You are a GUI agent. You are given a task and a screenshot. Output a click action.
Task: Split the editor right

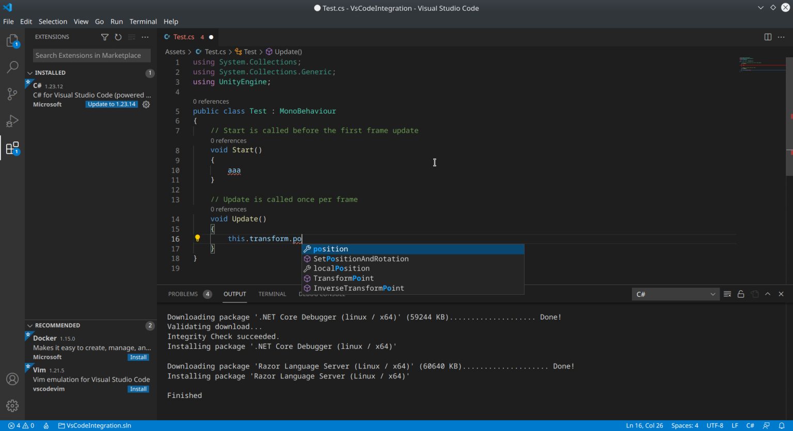768,37
